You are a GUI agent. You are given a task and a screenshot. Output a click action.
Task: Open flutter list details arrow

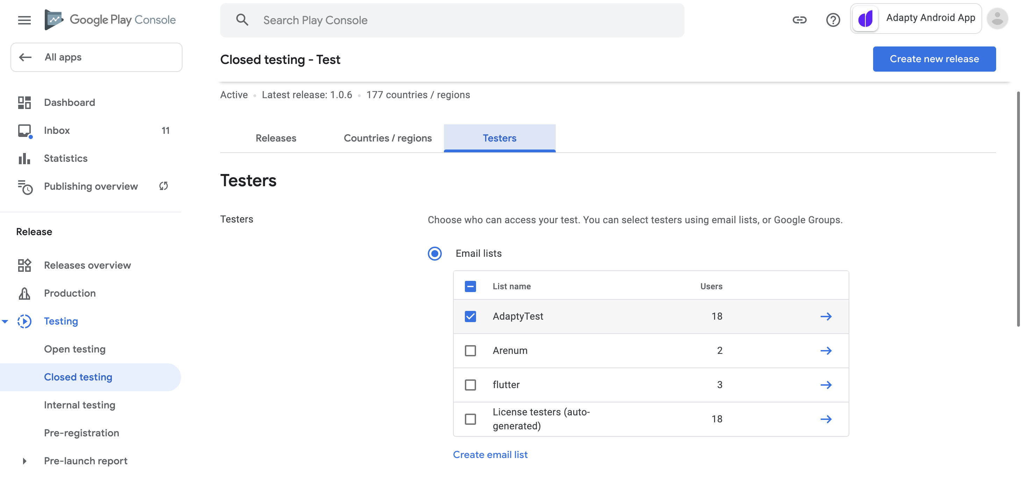(x=826, y=385)
